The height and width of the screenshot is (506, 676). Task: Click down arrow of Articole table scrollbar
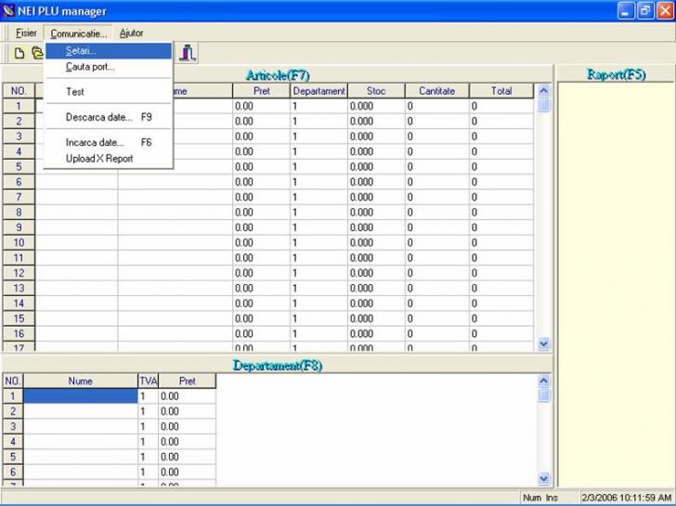point(544,344)
